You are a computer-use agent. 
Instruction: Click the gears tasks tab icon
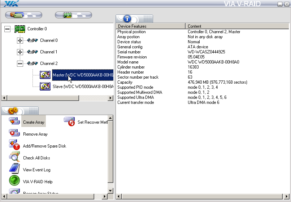click(x=13, y=111)
